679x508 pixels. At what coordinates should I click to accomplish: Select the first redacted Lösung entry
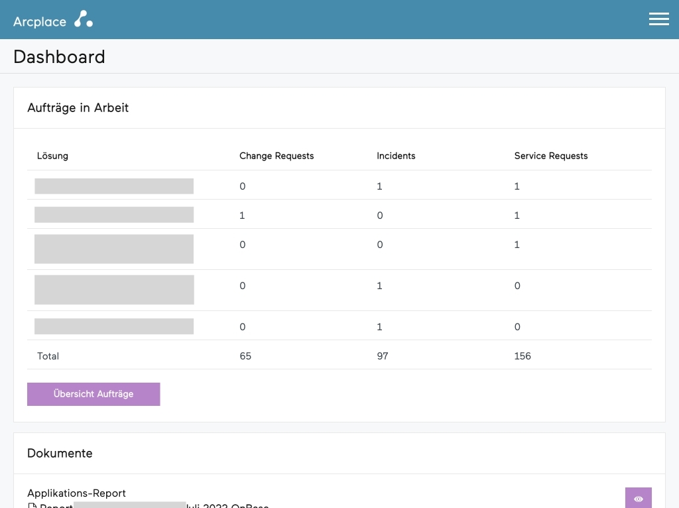pyautogui.click(x=114, y=186)
